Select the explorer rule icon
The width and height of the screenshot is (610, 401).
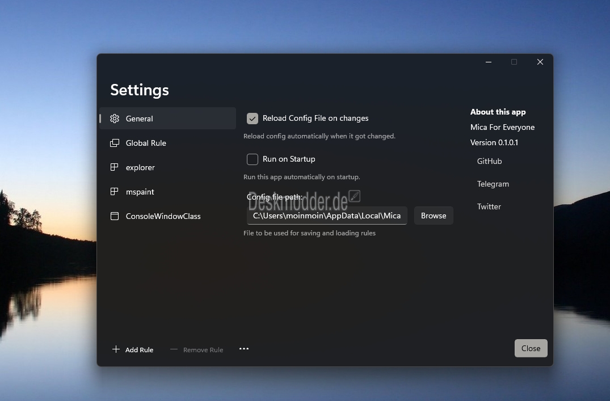(115, 167)
